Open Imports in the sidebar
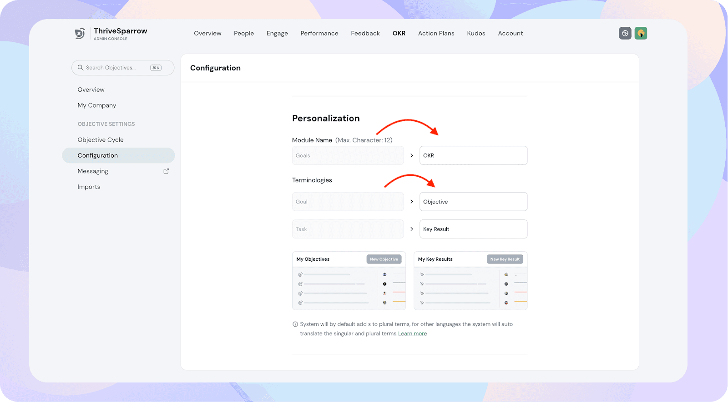This screenshot has height=402, width=728. pyautogui.click(x=89, y=187)
